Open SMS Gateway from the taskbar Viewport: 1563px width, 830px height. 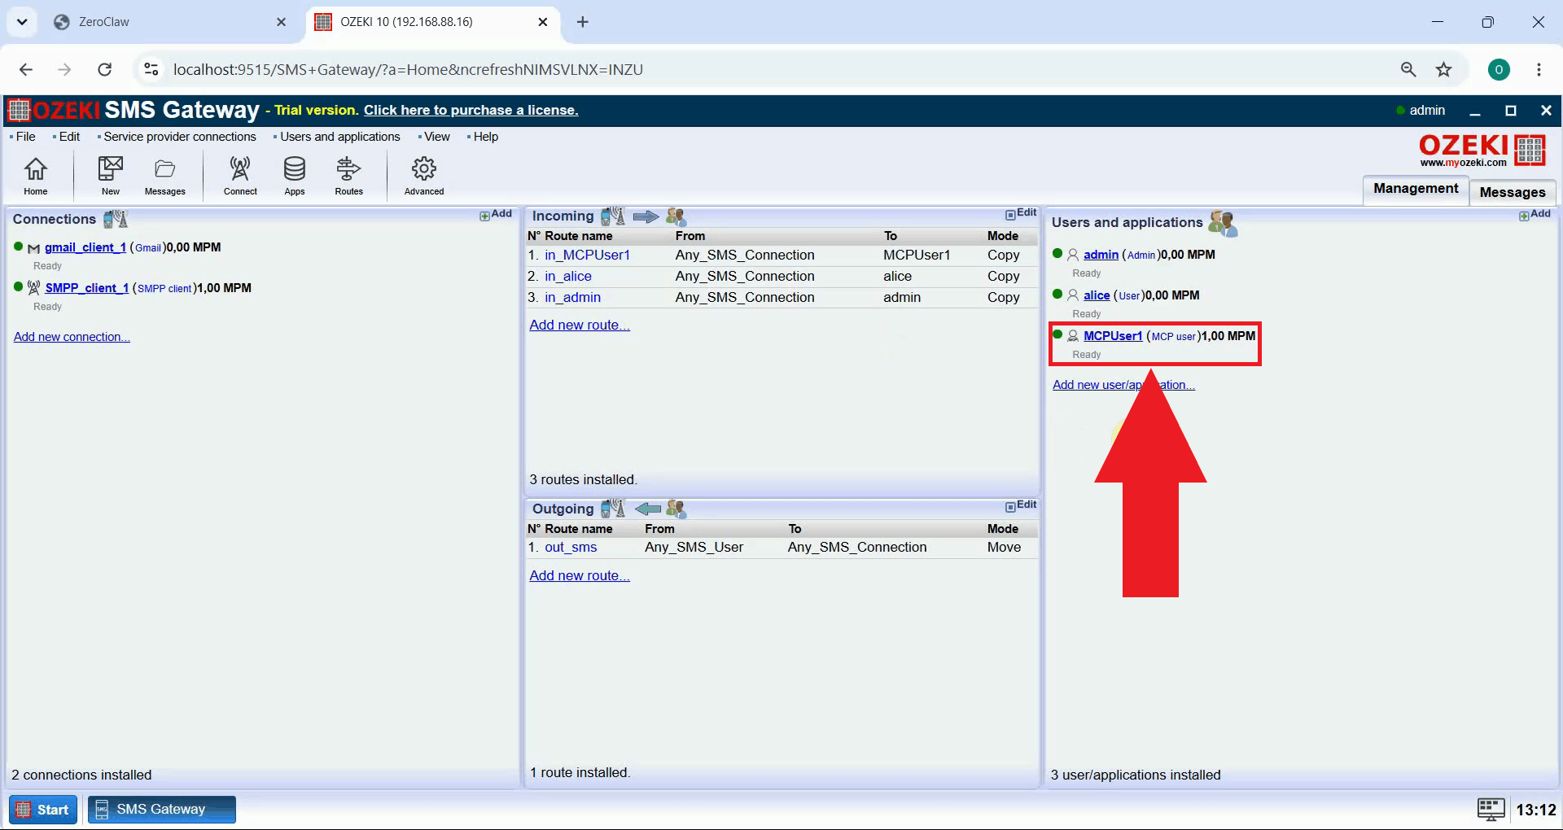pyautogui.click(x=161, y=810)
